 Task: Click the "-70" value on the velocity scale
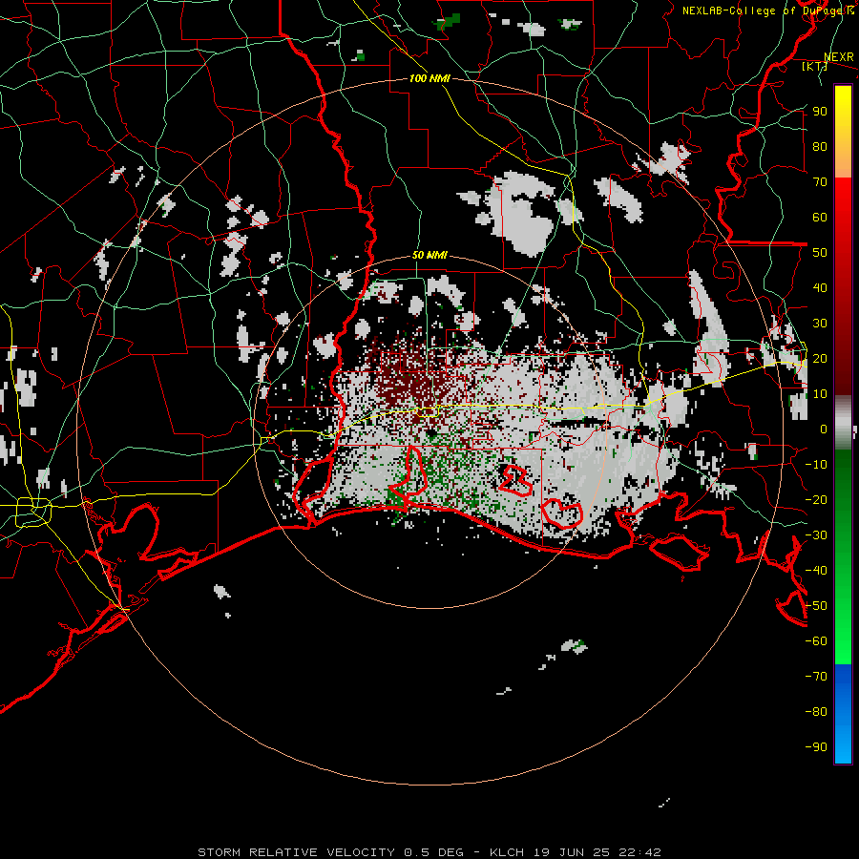coord(816,676)
